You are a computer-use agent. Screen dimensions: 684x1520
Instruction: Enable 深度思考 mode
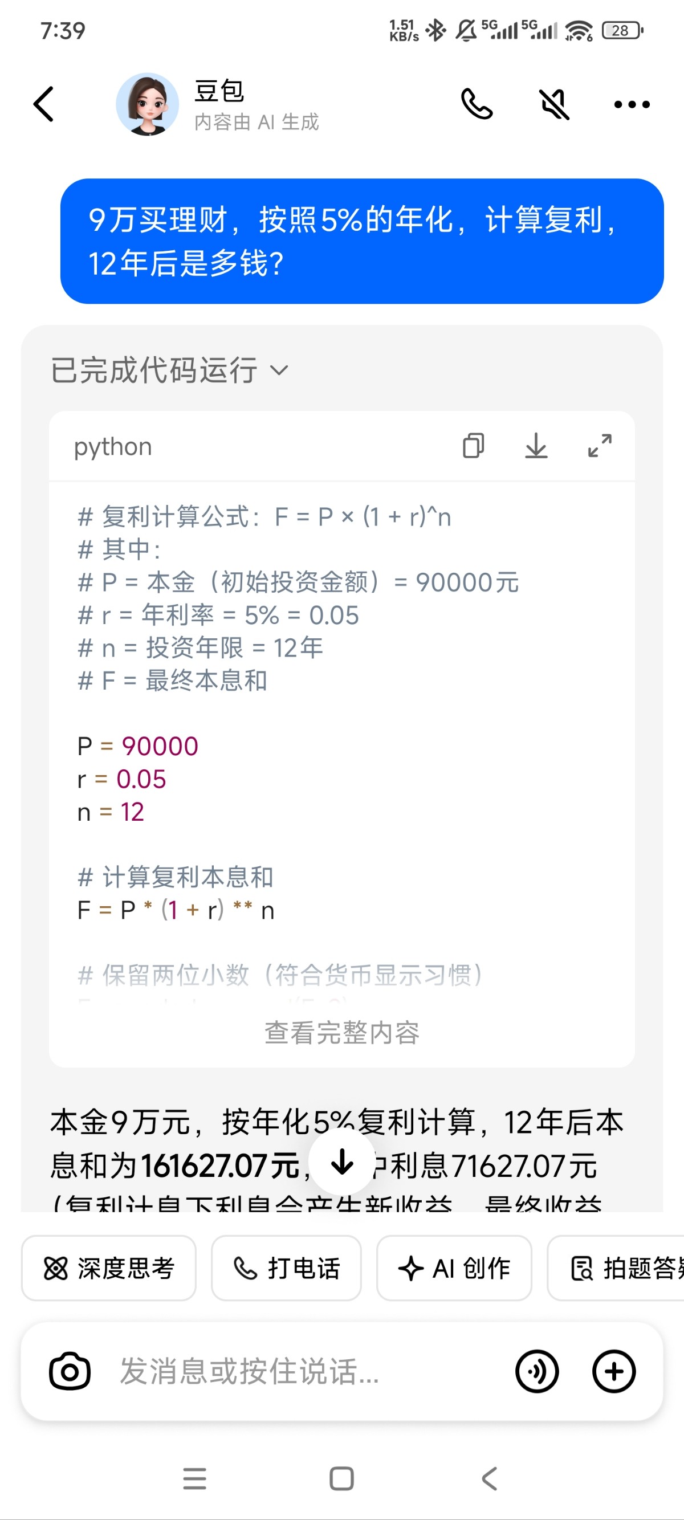click(x=109, y=1268)
